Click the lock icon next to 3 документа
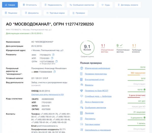Screen dimensions: 152x133 pos(144,117)
